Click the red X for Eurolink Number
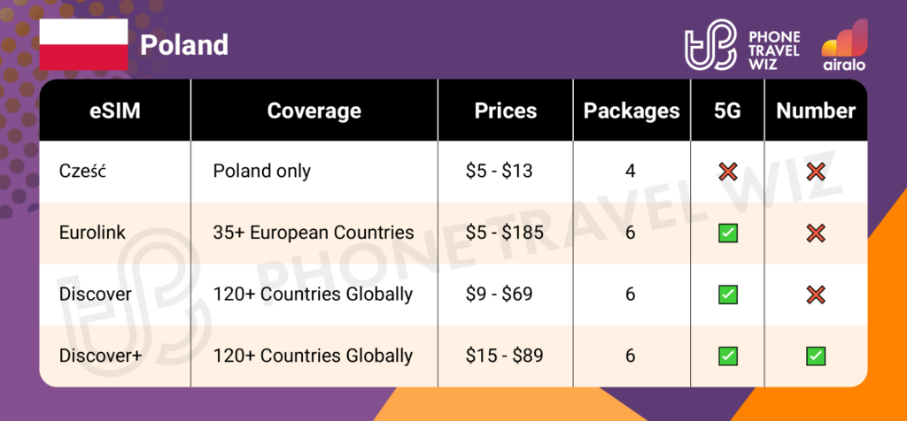The image size is (907, 421). pos(816,233)
